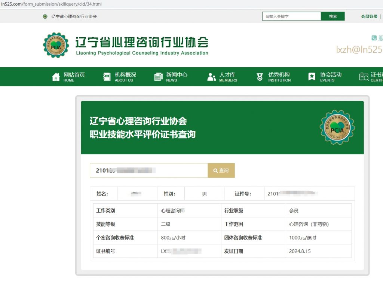The height and width of the screenshot is (290, 383).
Task: Select the 1000元/课时 group fee value
Action: coord(303,238)
